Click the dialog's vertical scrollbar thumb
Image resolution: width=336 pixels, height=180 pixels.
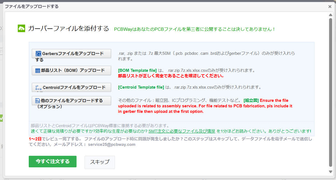[x=330, y=92]
